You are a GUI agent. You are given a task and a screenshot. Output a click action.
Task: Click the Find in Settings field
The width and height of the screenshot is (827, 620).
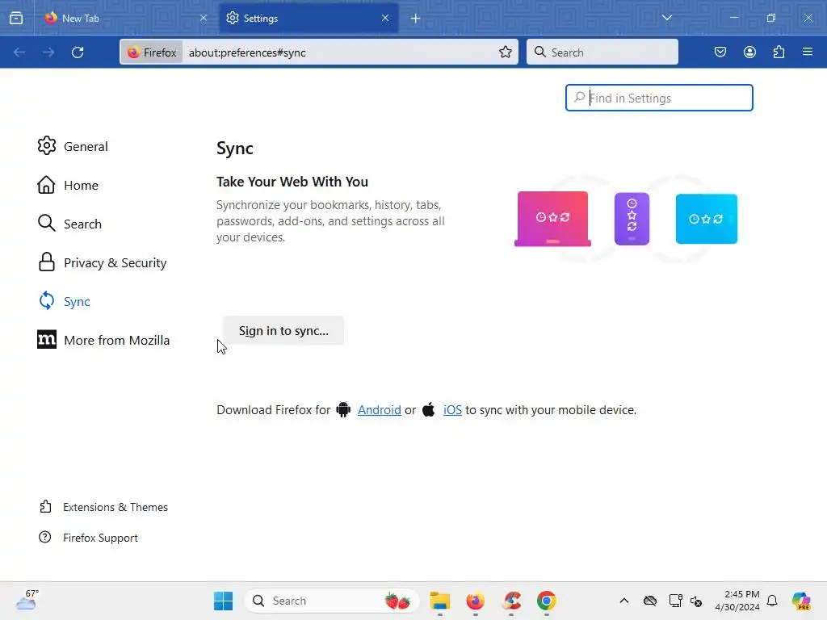tap(659, 98)
